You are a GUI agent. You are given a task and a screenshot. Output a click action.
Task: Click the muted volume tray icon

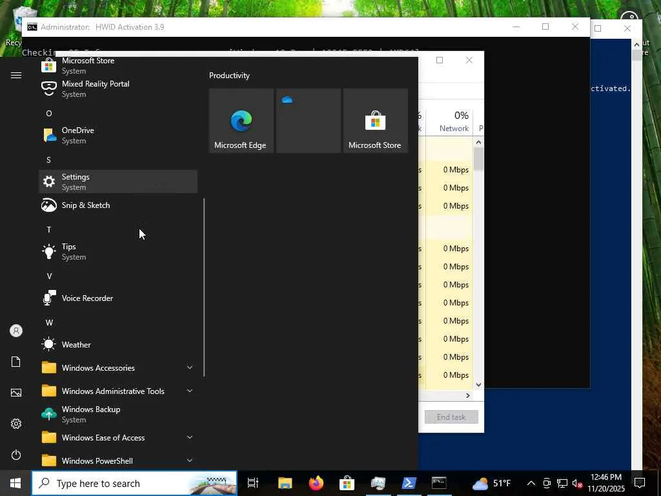pos(577,483)
